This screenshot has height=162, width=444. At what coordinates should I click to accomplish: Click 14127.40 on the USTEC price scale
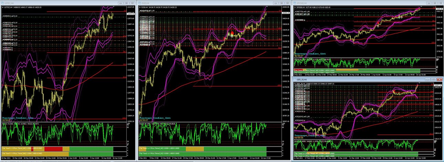tap(130, 7)
